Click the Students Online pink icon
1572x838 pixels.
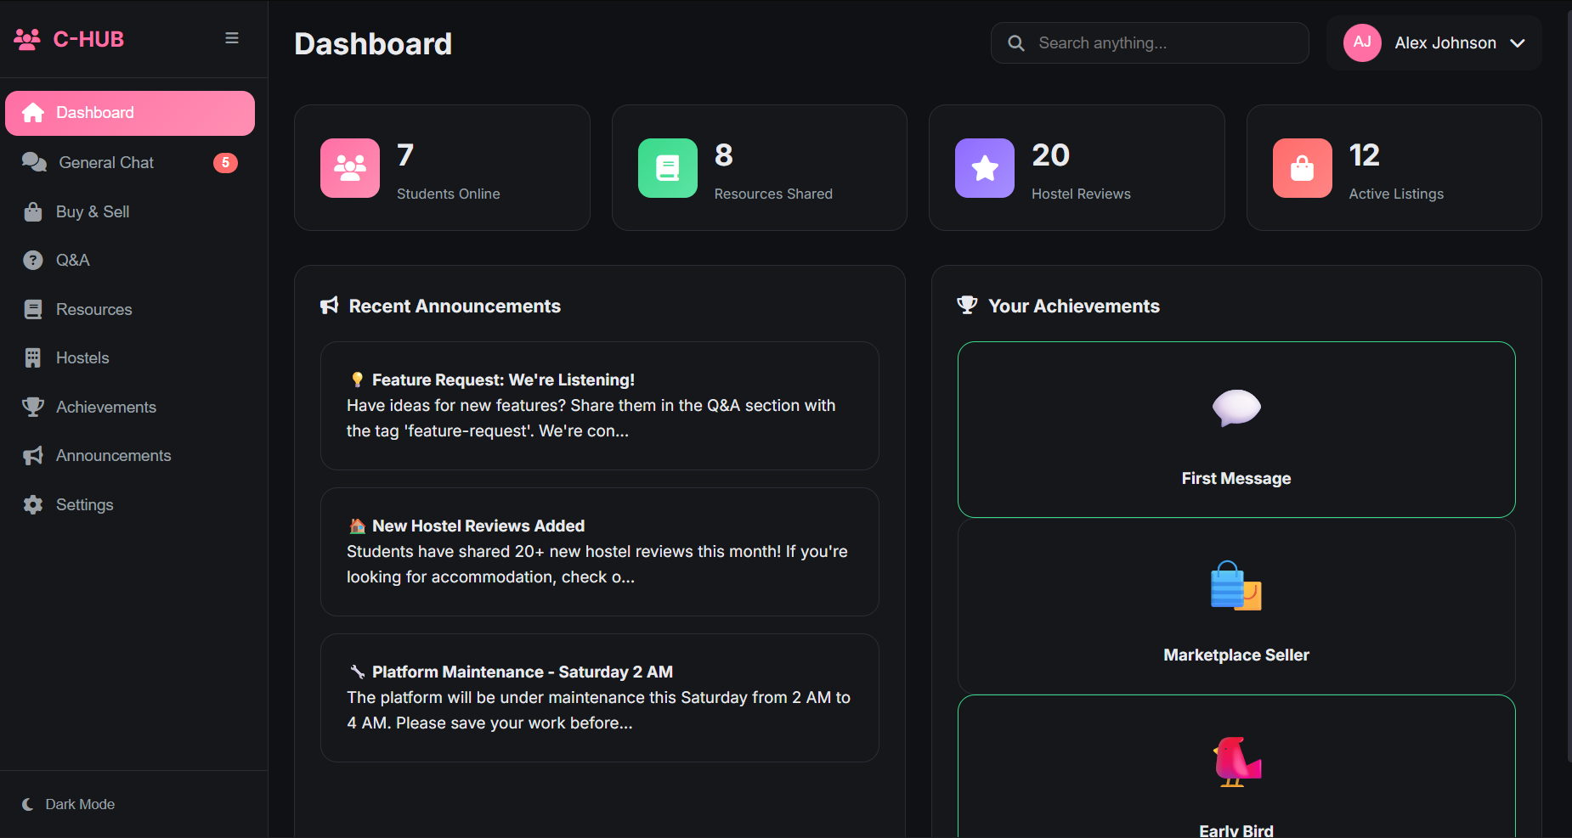click(x=350, y=168)
